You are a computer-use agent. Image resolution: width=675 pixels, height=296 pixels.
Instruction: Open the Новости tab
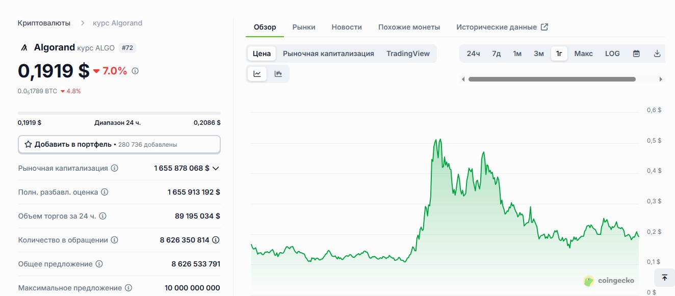(x=347, y=27)
